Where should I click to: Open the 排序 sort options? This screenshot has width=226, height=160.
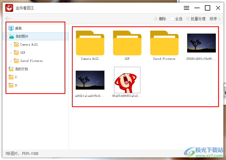click(x=215, y=19)
